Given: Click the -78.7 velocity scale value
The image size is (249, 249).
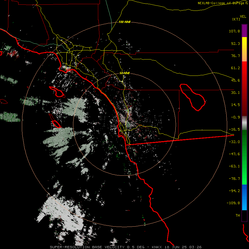Looking at the screenshot, I should (234, 179).
